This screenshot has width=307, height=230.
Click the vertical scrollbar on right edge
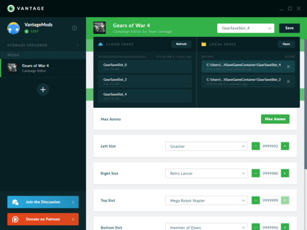click(306, 104)
